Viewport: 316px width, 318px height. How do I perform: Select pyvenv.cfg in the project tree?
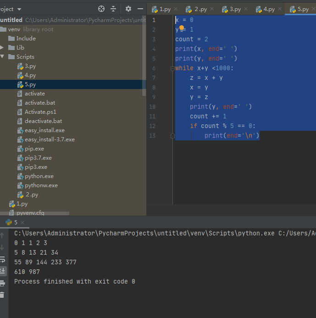coord(30,213)
